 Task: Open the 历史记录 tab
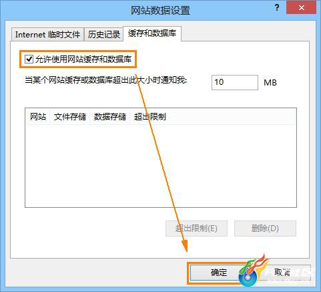click(104, 35)
